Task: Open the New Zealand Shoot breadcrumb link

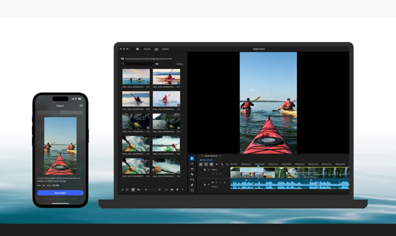Action: (x=164, y=59)
